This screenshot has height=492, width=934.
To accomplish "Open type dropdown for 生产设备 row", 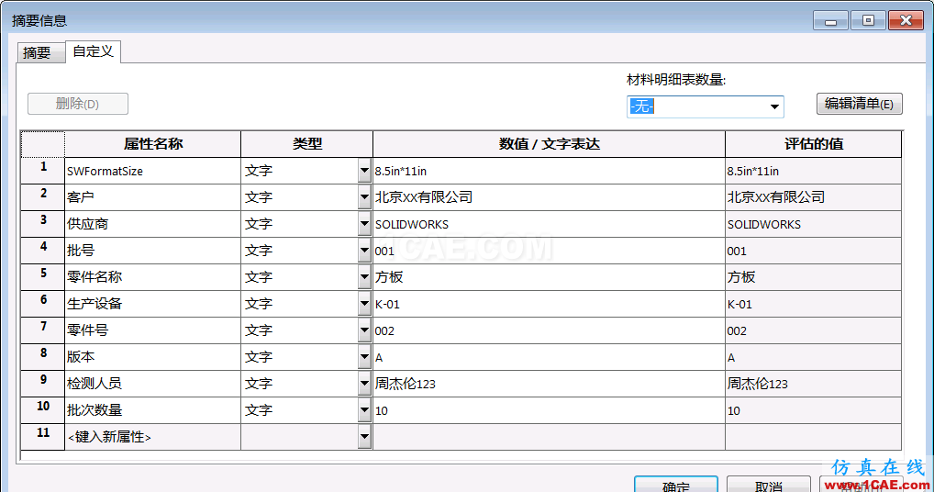I will (364, 304).
